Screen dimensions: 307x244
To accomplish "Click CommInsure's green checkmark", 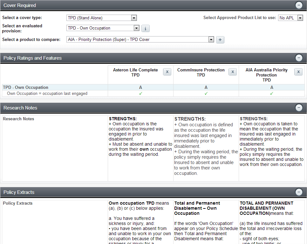I will 206,94.
